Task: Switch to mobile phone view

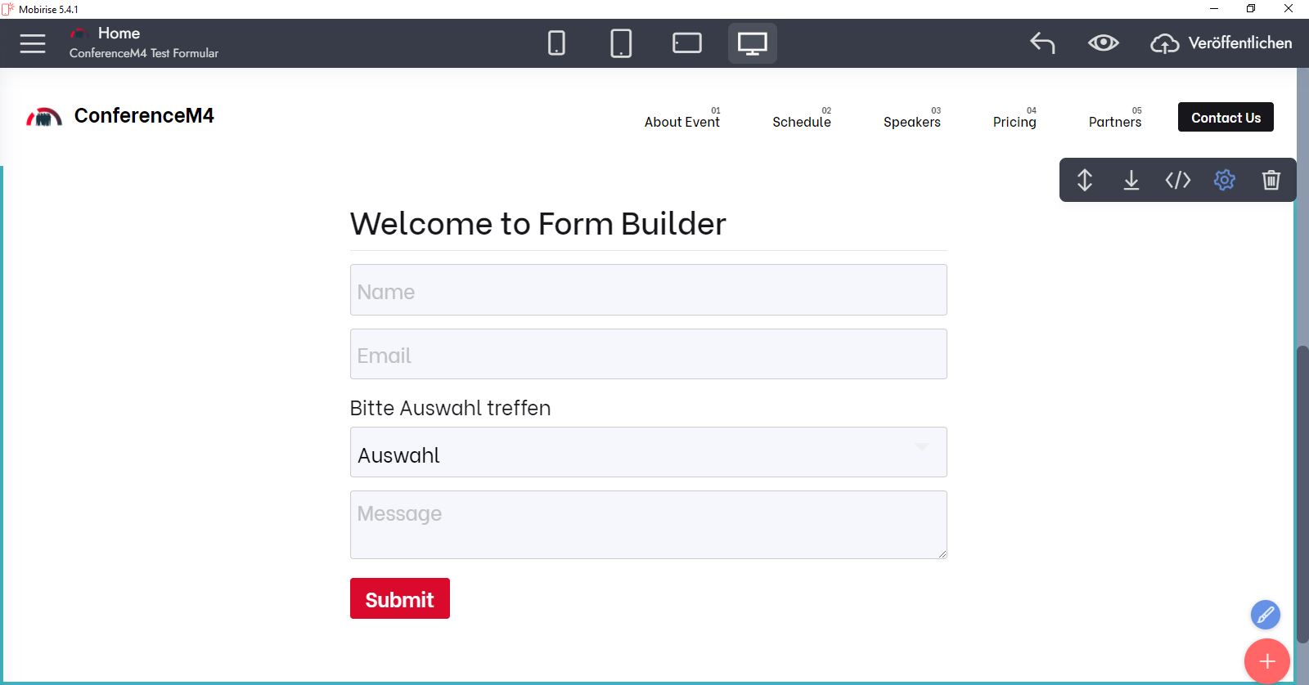Action: point(556,43)
